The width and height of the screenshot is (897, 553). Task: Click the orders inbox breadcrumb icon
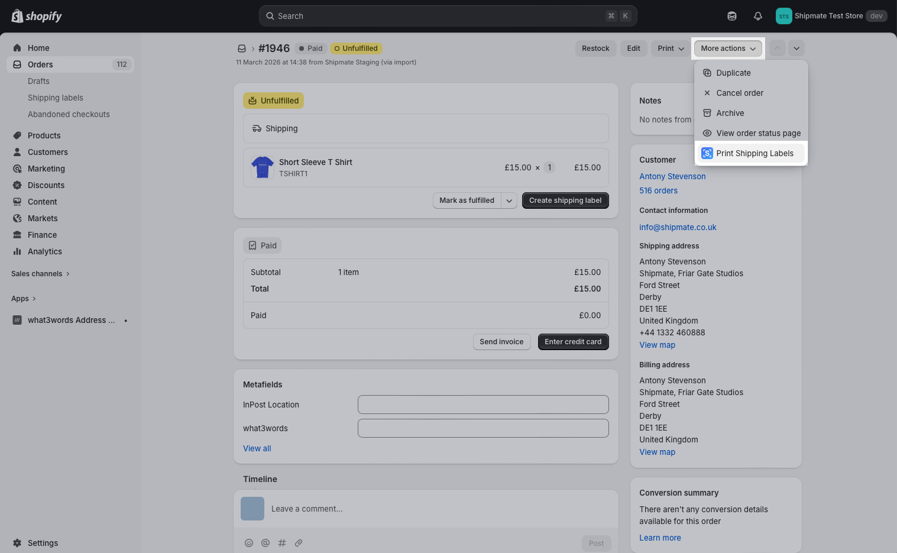pos(242,48)
